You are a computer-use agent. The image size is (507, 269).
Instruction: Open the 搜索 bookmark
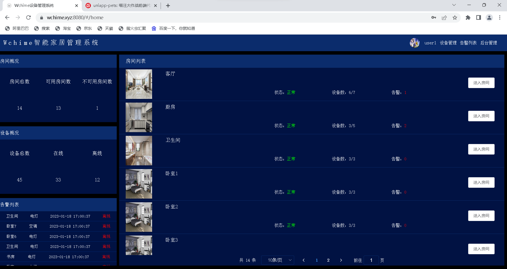tap(42, 28)
